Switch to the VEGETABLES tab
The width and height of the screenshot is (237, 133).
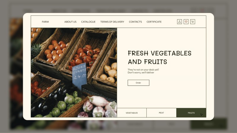[132, 113]
